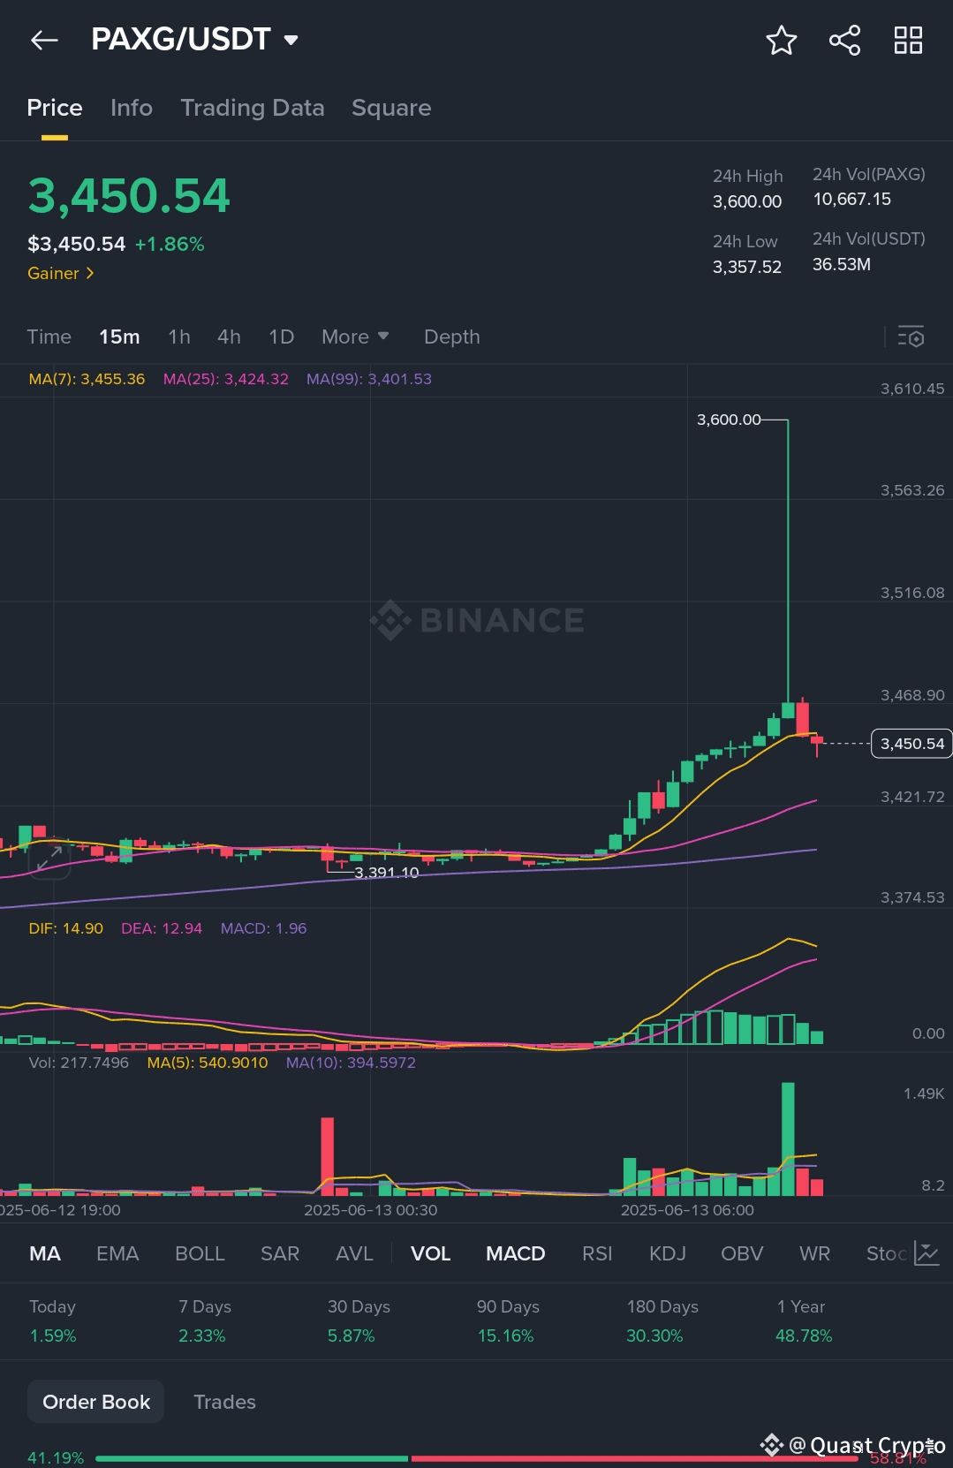953x1468 pixels.
Task: Toggle the MACD sub-indicator
Action: (x=516, y=1253)
